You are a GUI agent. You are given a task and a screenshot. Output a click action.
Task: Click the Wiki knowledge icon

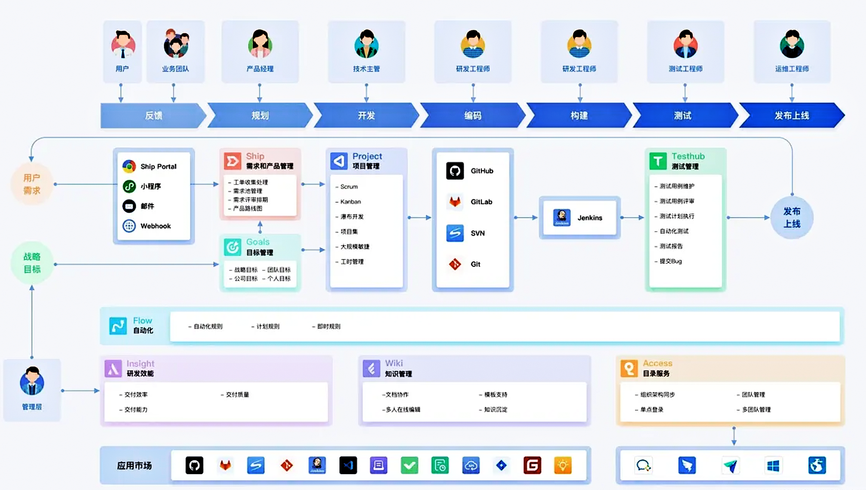(x=371, y=368)
